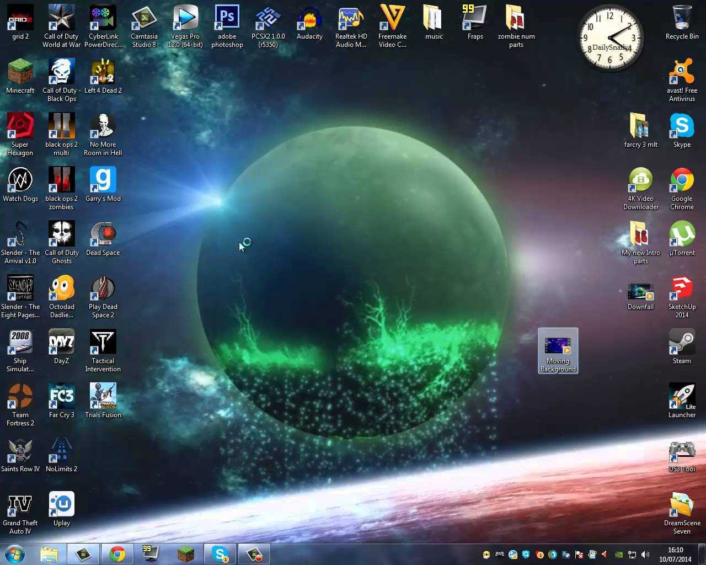Viewport: 706px width, 565px height.
Task: Select Slender - The Arrival v1.0
Action: [20, 243]
